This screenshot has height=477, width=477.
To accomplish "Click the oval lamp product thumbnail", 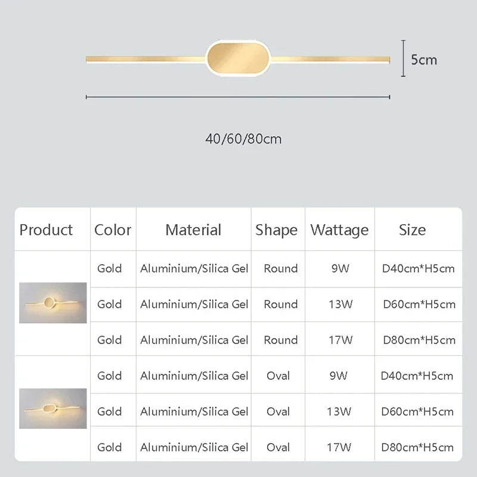I will pyautogui.click(x=53, y=408).
